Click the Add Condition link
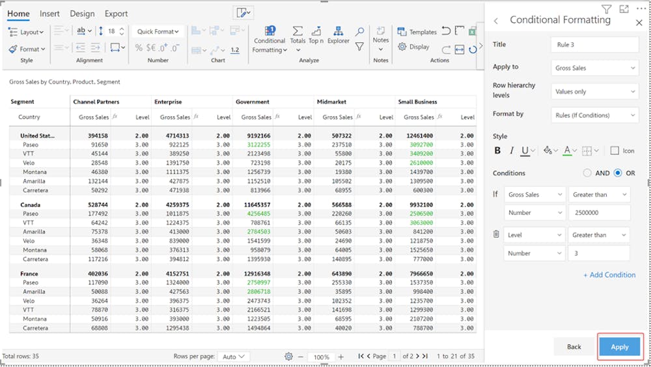Image resolution: width=651 pixels, height=367 pixels. tap(609, 275)
